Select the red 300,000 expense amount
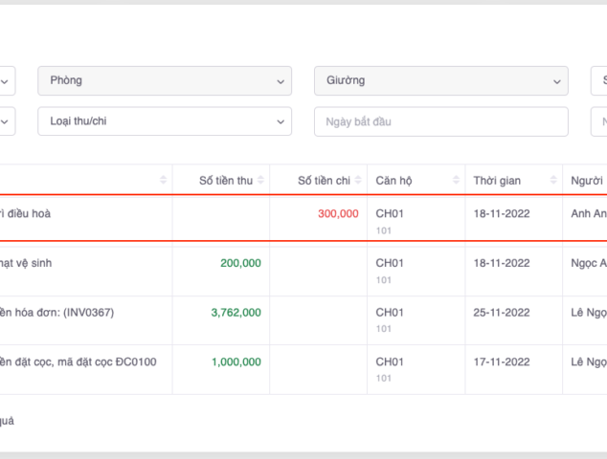The height and width of the screenshot is (459, 607). pyautogui.click(x=338, y=214)
